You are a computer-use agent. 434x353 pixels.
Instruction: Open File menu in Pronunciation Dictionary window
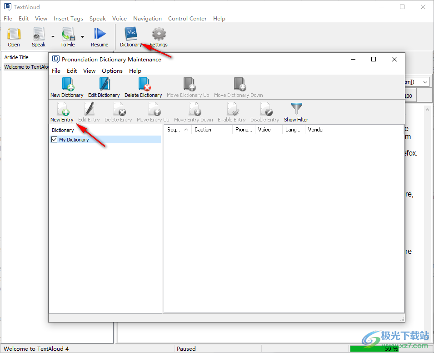[x=56, y=71]
